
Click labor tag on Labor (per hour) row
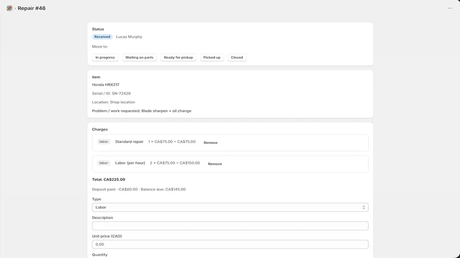coord(103,163)
